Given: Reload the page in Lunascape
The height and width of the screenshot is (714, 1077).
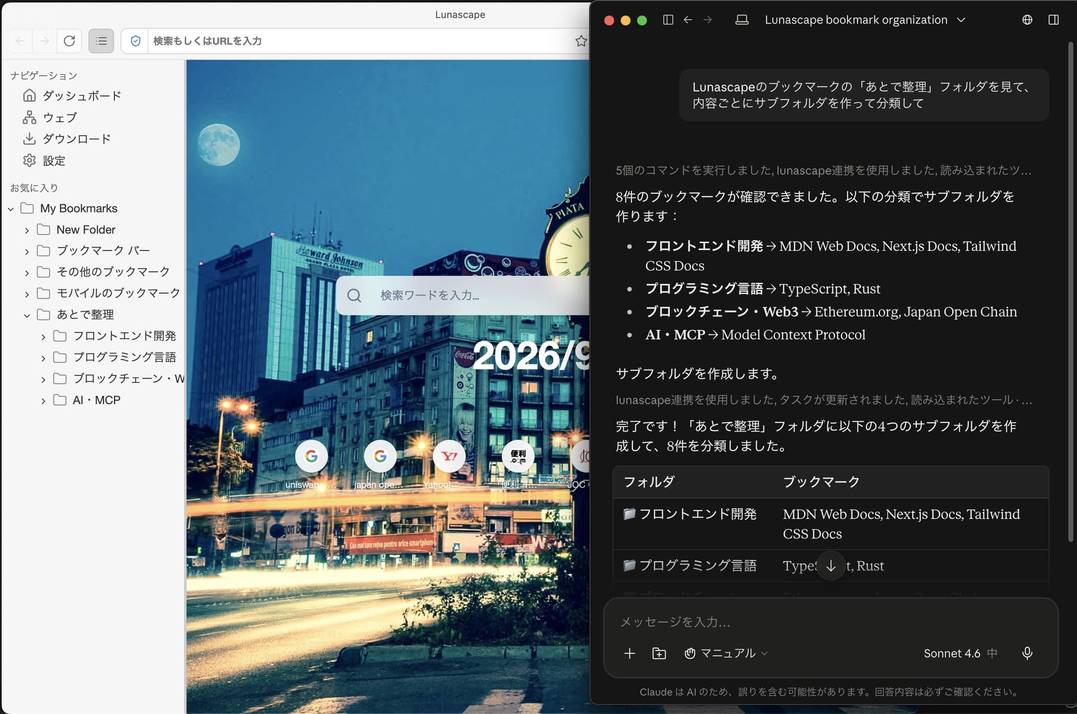Looking at the screenshot, I should pyautogui.click(x=69, y=41).
